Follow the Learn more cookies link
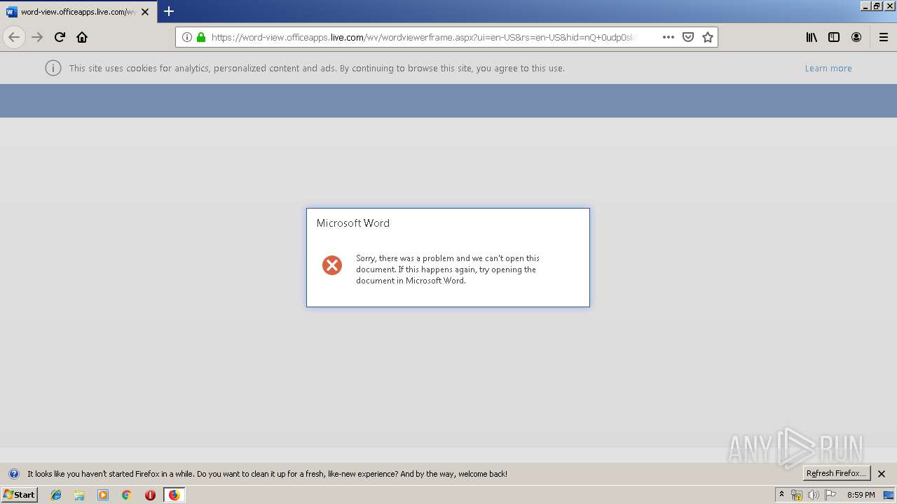 (x=828, y=68)
